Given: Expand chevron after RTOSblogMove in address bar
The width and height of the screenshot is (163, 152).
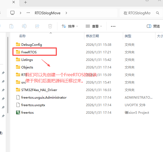Looking at the screenshot, I should coord(66,13).
